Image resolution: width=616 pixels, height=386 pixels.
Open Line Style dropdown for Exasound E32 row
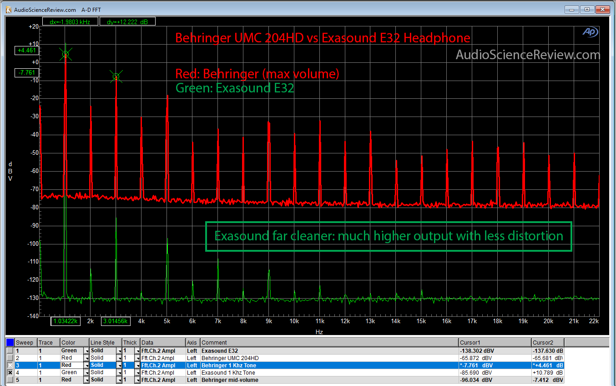(x=119, y=351)
